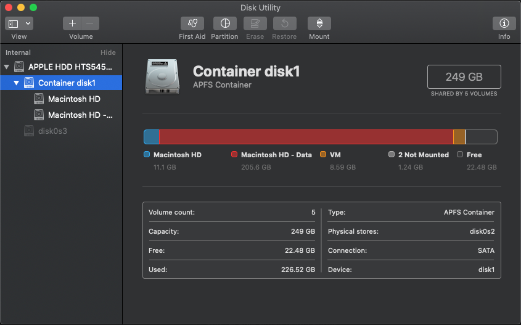Click the "1.24 GB" not mounted value
This screenshot has height=325, width=521.
pos(411,167)
